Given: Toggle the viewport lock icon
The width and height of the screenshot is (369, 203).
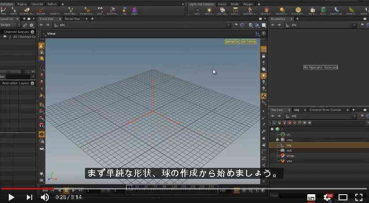Looking at the screenshot, I should point(264,56).
